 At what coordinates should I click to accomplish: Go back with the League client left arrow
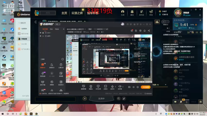tap(35, 22)
